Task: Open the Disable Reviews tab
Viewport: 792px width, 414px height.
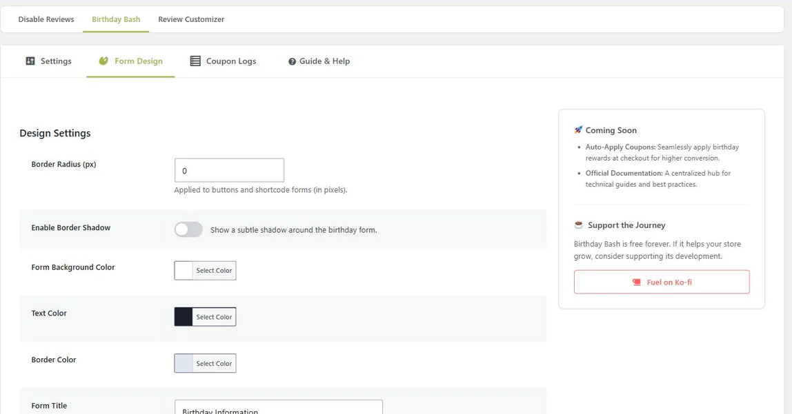Action: point(46,19)
